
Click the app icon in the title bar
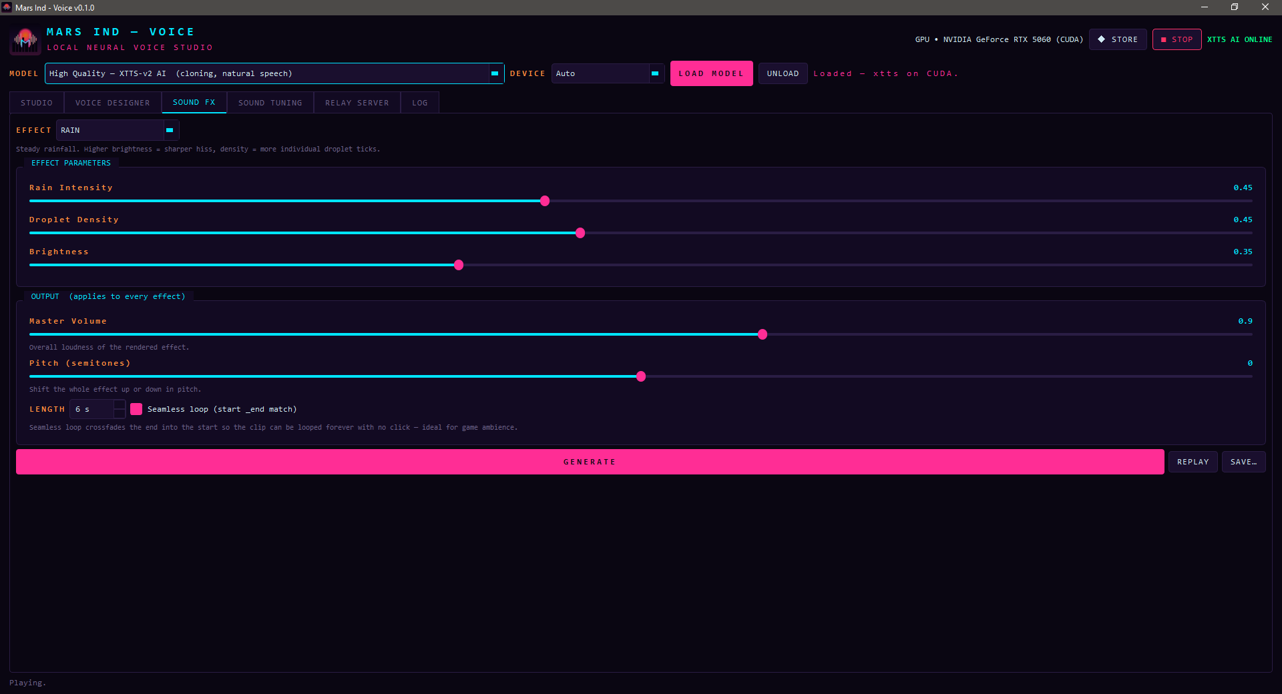coord(7,7)
